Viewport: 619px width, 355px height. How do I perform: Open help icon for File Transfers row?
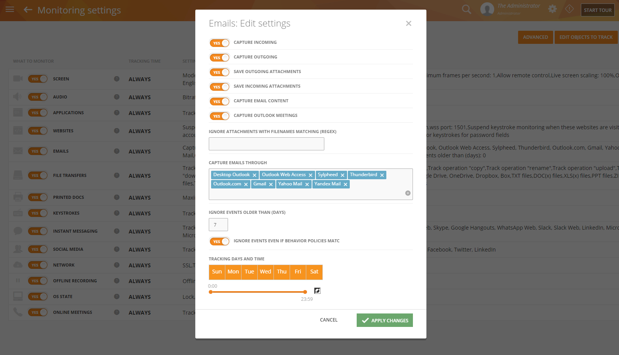click(117, 175)
